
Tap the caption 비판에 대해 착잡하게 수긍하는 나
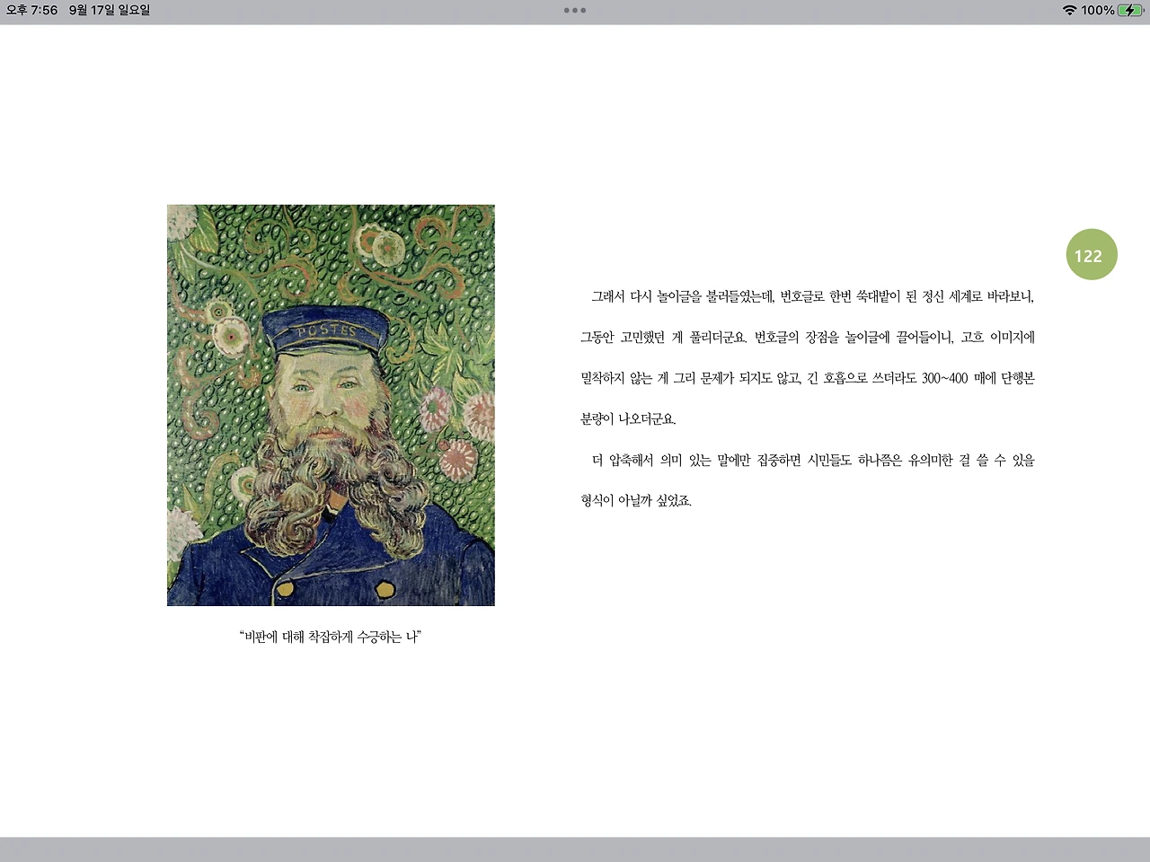[331, 638]
